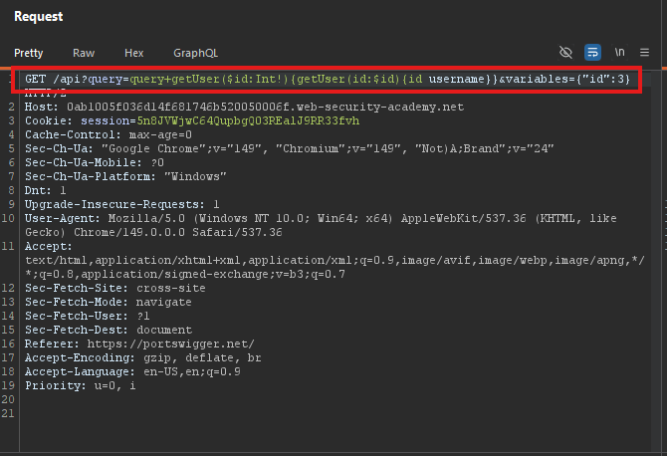Click the Upgrade-Insecure-Requests: 1 line
Image resolution: width=667 pixels, height=456 pixels.
122,205
